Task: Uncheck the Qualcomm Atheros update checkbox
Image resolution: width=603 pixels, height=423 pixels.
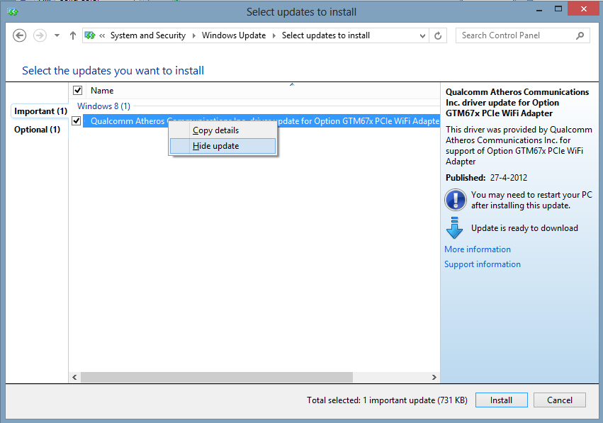Action: (76, 120)
